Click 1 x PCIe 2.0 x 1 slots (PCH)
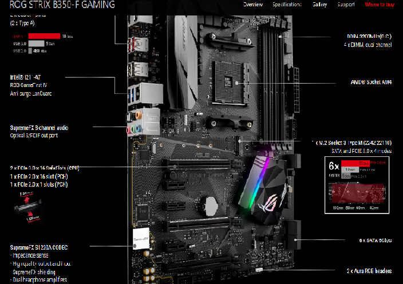Viewport: 403px width, 284px height. point(38,184)
